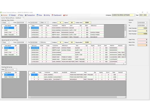
Task: Click the Pending Deliveries grid horizontal scrollbar
Action: click(77, 97)
